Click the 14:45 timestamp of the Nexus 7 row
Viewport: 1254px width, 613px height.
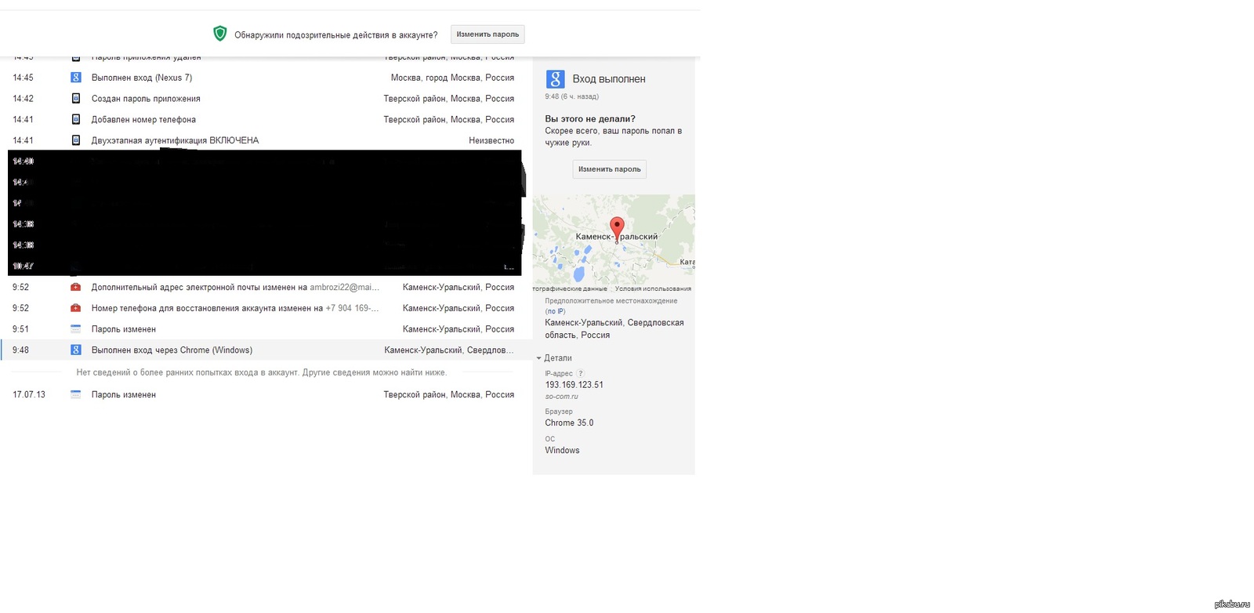pyautogui.click(x=23, y=78)
